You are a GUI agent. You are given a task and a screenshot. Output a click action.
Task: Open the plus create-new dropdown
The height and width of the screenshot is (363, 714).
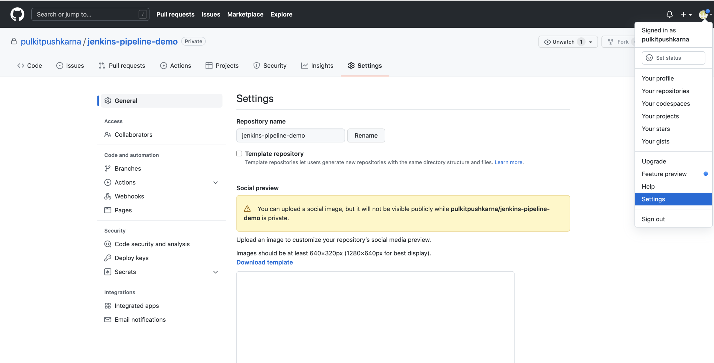point(686,14)
